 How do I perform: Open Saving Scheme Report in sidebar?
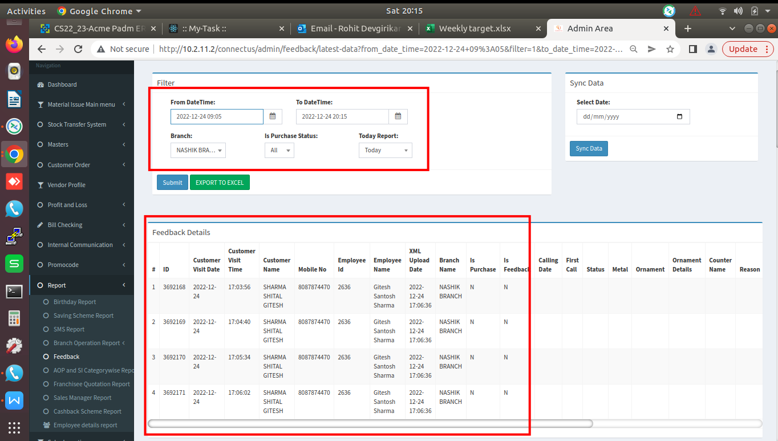(83, 315)
